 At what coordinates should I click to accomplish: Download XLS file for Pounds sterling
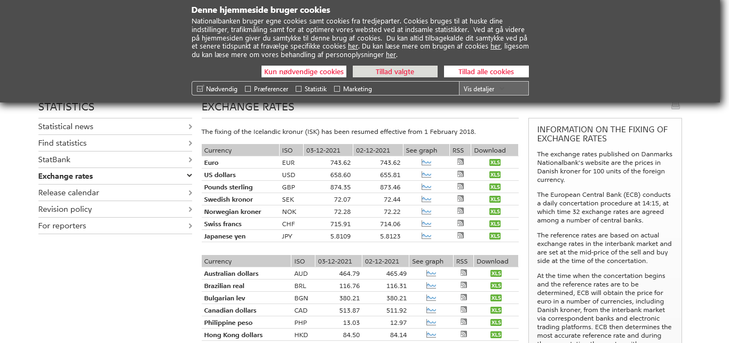(x=495, y=187)
